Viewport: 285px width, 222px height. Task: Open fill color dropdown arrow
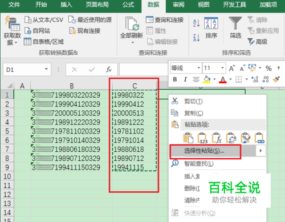click(x=214, y=79)
